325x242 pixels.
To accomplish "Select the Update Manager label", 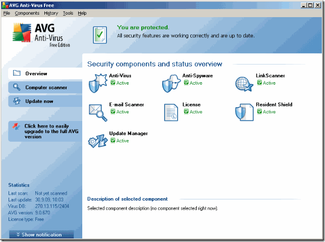I will 129,134.
